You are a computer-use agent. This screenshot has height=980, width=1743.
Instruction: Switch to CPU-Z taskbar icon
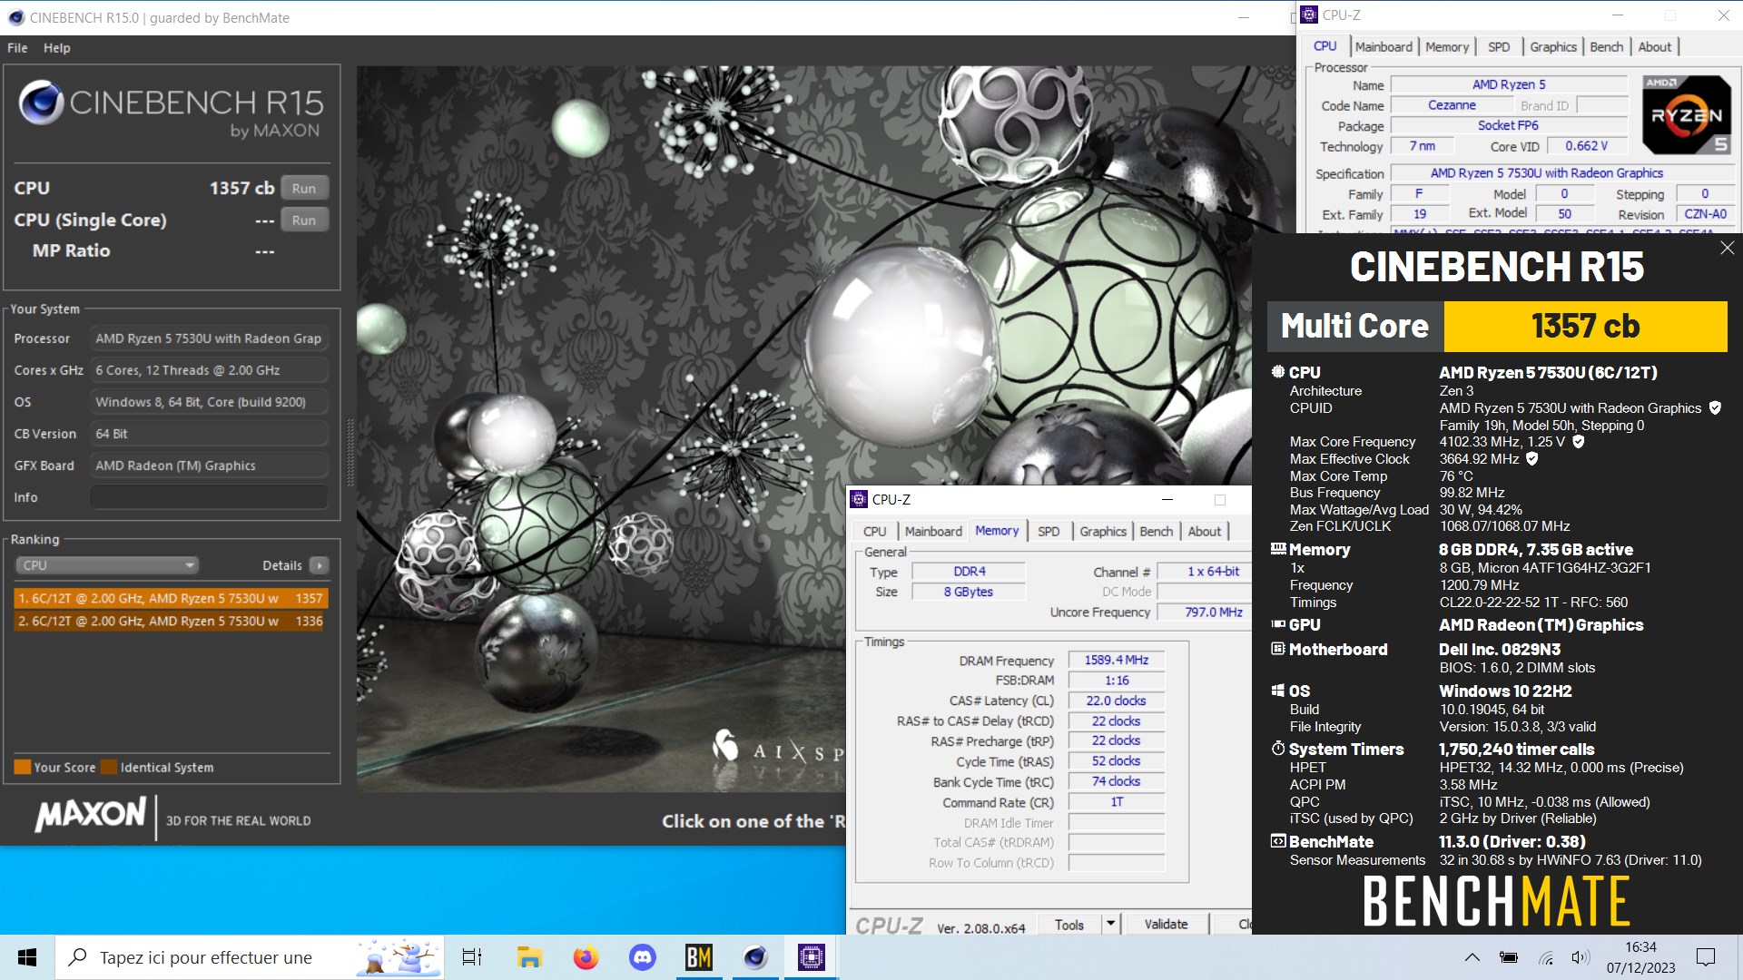tap(812, 957)
